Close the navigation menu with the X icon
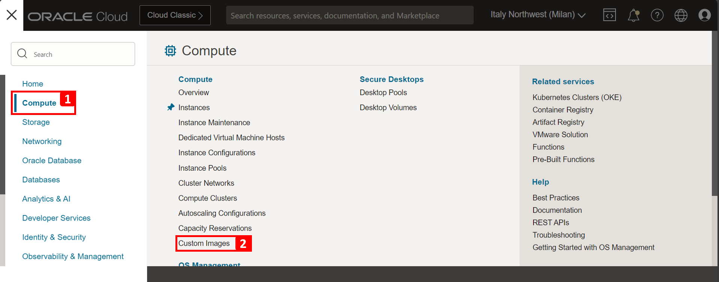Viewport: 719px width, 282px height. pyautogui.click(x=12, y=15)
